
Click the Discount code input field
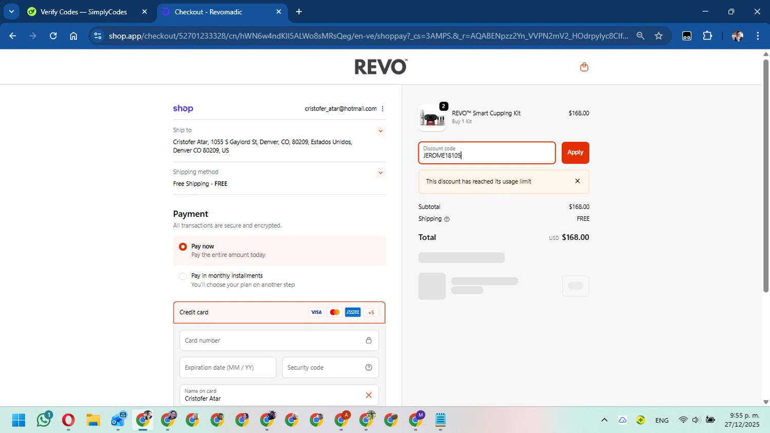[487, 153]
